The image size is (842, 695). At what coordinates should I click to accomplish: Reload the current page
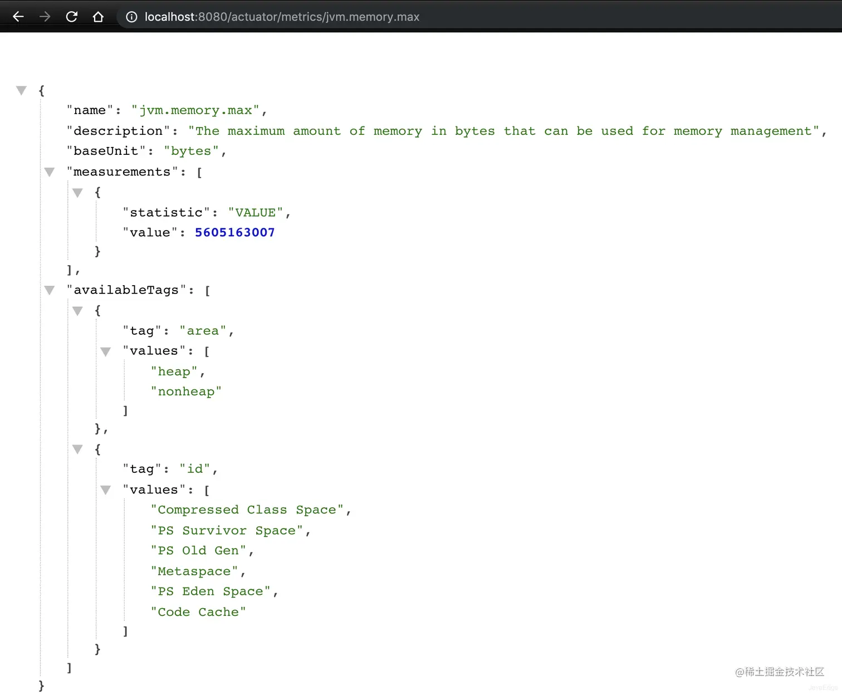[71, 17]
